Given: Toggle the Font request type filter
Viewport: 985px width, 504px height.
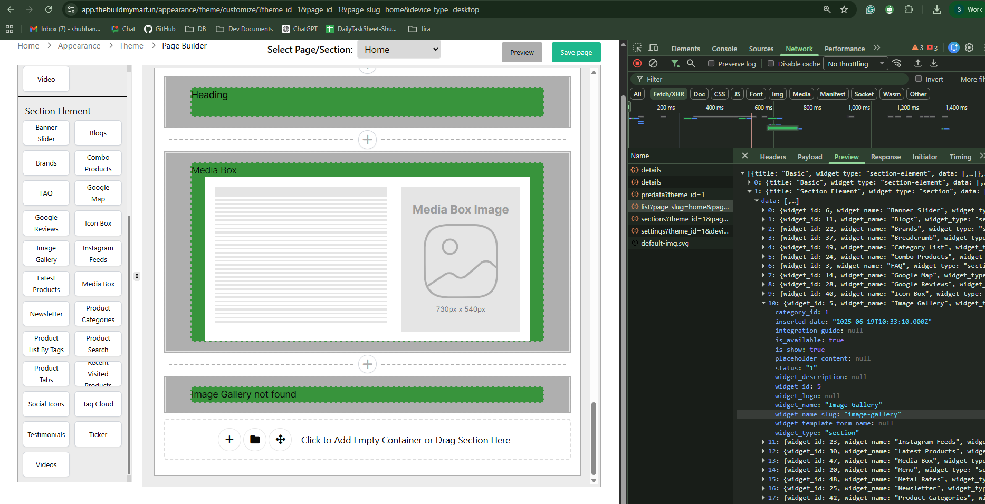Looking at the screenshot, I should [756, 94].
